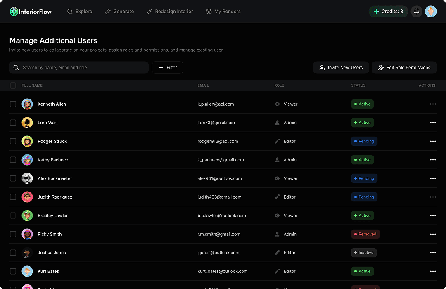Select the checkbox for Lorri Warf
Image resolution: width=446 pixels, height=289 pixels.
click(13, 123)
